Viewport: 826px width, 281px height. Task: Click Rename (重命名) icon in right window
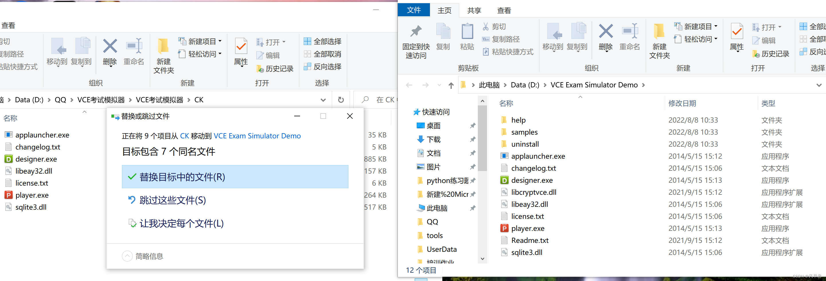[630, 37]
